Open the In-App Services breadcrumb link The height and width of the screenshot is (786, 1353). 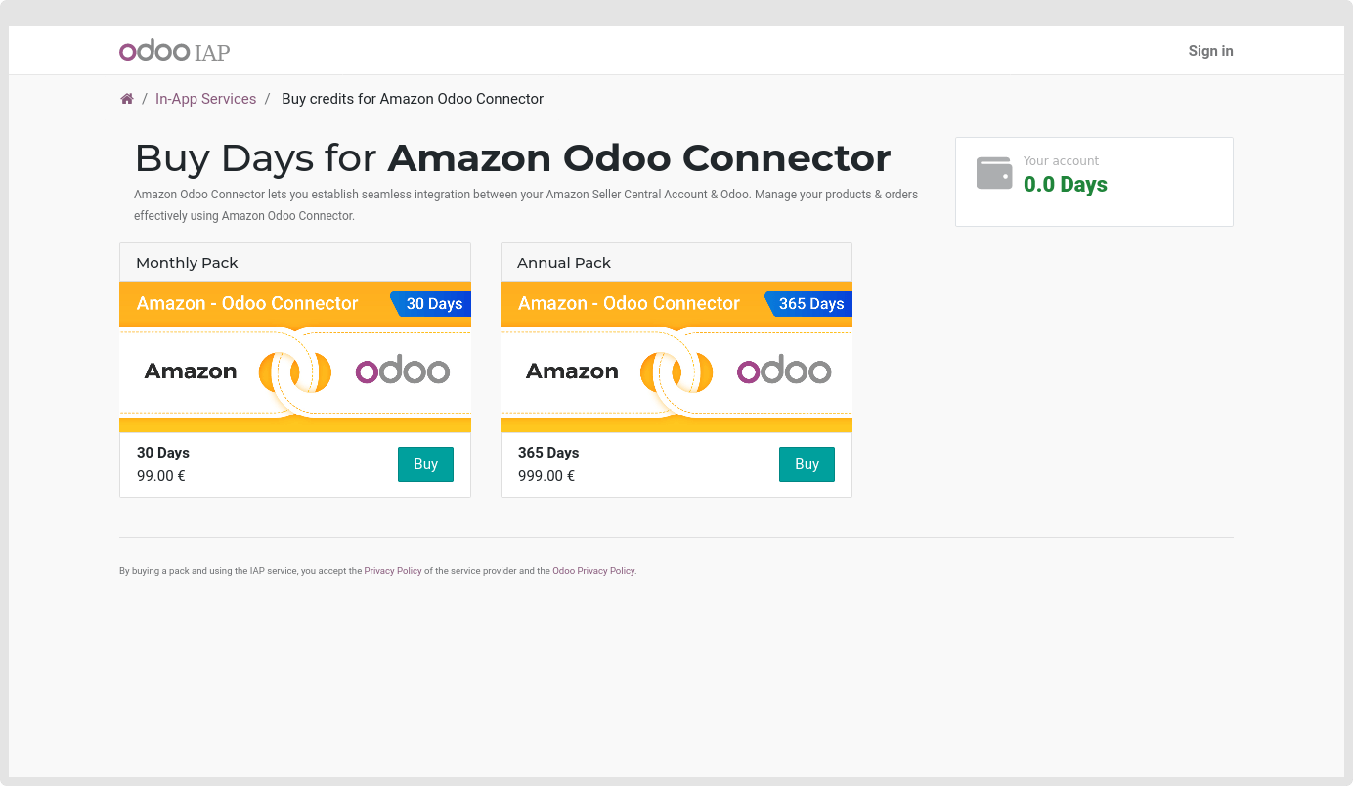click(x=205, y=99)
